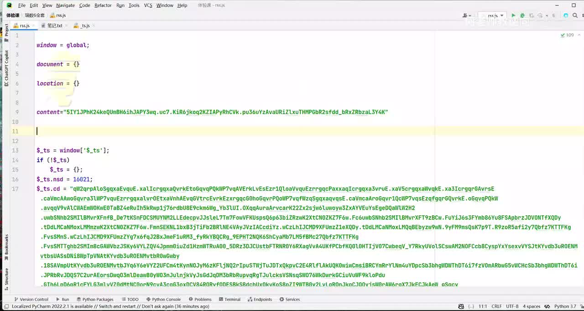
Task: Open the TODO tool window
Action: 130,300
